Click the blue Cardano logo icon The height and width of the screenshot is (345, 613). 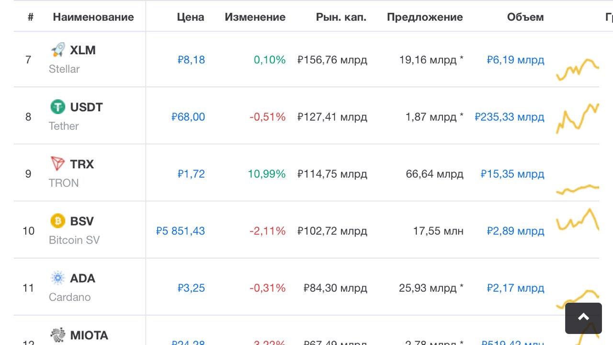(x=58, y=278)
